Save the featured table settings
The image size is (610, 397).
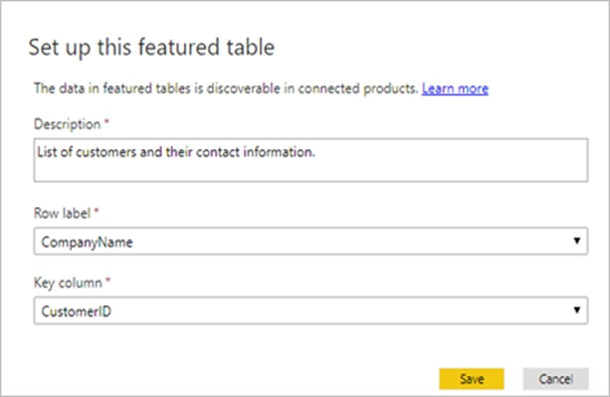pos(472,379)
